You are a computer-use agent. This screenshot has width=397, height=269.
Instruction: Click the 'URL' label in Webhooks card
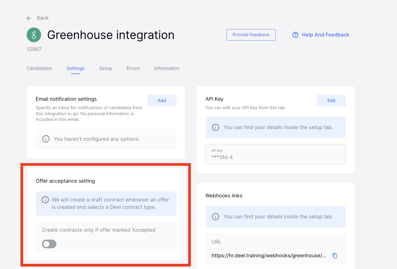click(216, 242)
